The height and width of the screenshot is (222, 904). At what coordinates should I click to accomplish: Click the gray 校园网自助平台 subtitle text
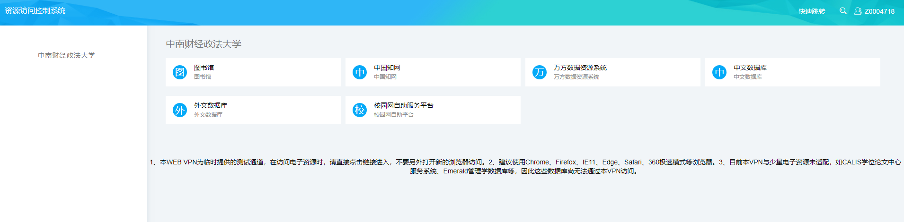pyautogui.click(x=394, y=115)
